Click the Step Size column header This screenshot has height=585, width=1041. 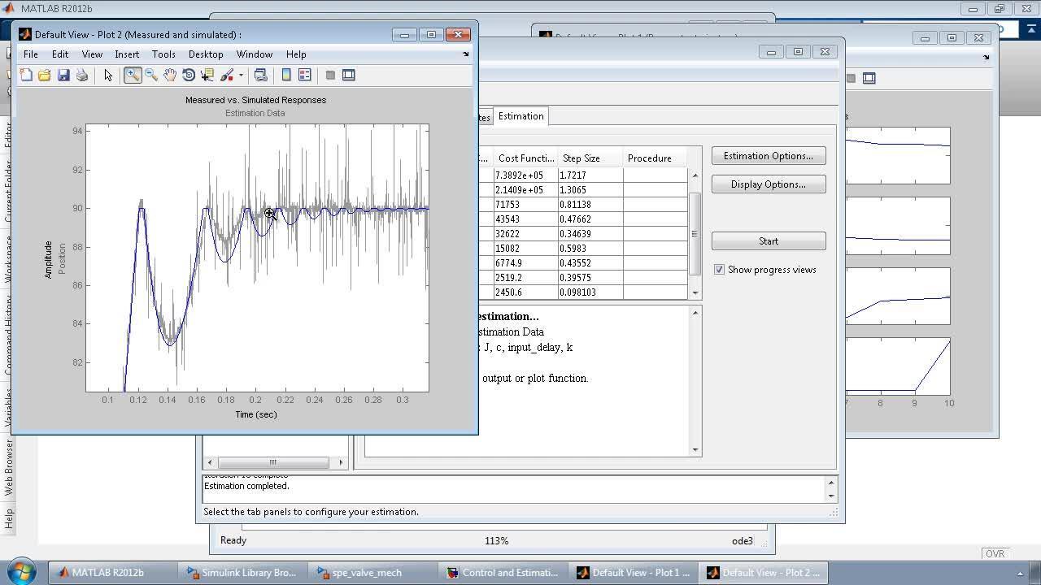pos(590,158)
